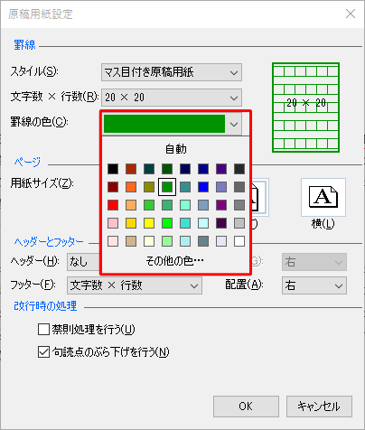Open the フッター dropdown list

coord(135,285)
